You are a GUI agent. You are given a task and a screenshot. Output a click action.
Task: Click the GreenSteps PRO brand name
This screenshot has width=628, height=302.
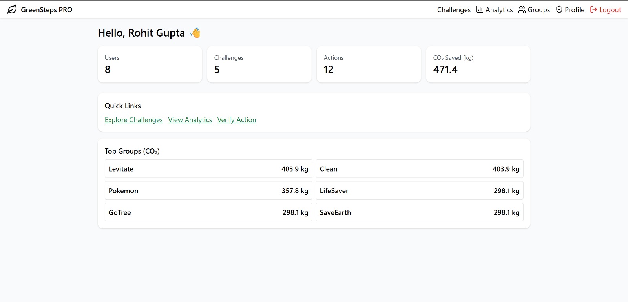46,10
